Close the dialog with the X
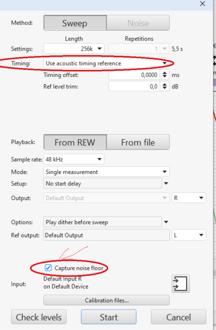Image resolution: width=216 pixels, height=330 pixels. tap(203, 3)
